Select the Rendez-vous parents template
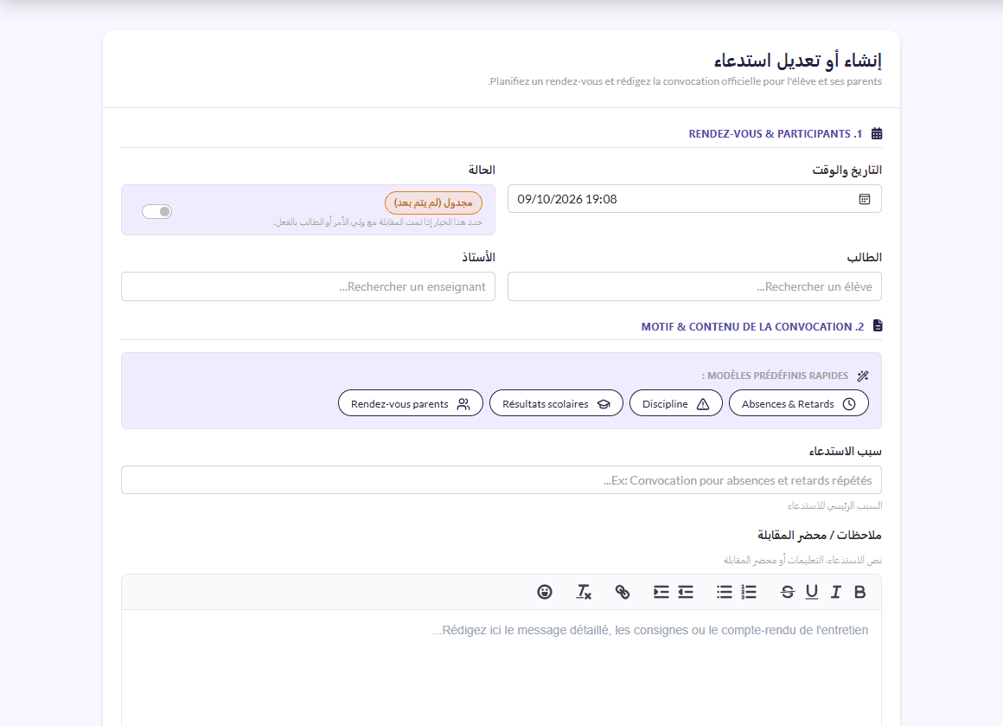 [410, 404]
